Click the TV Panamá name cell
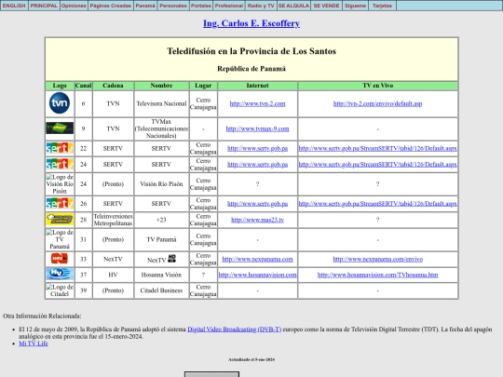This screenshot has height=377, width=503. pyautogui.click(x=161, y=239)
